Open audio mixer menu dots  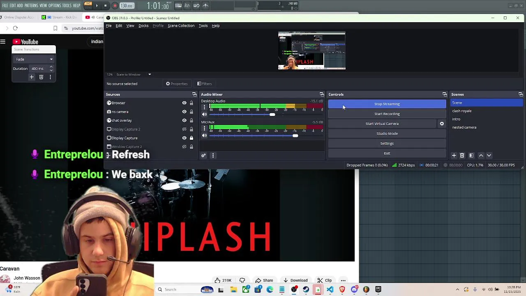(x=213, y=155)
